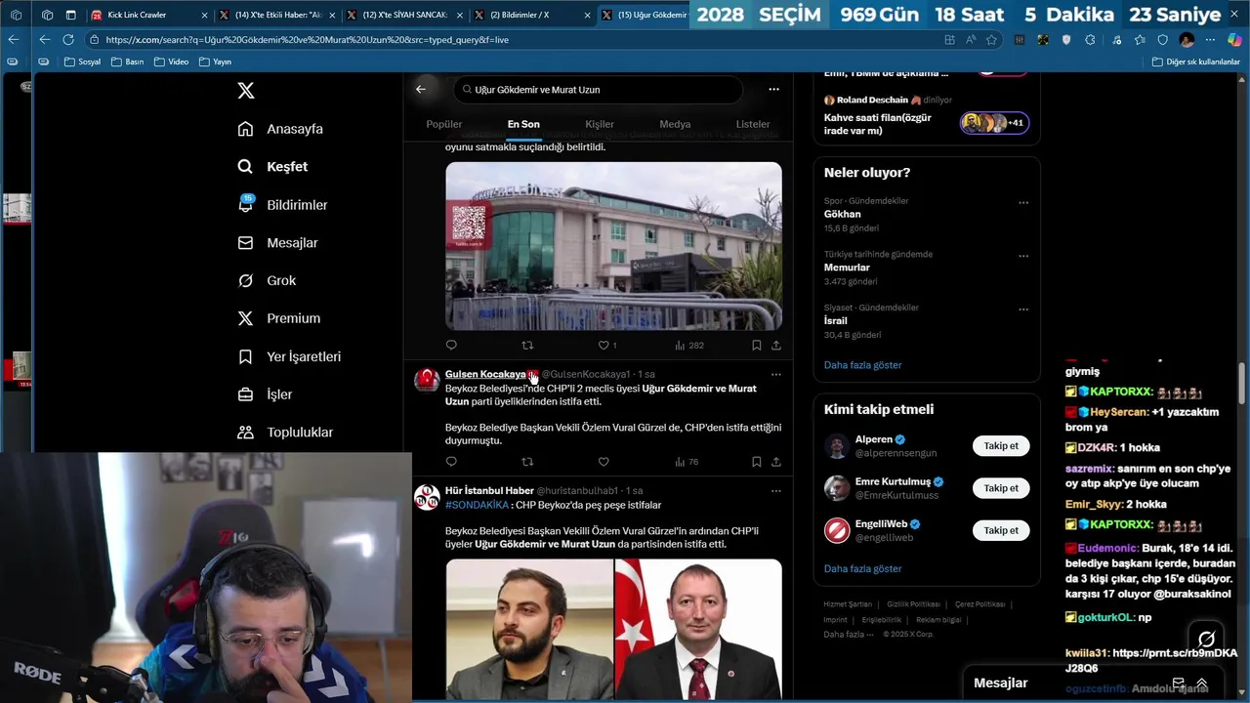Follow Emre Kurtulmuş with Takip et

1001,488
